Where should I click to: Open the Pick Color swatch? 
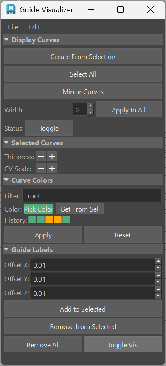point(39,209)
